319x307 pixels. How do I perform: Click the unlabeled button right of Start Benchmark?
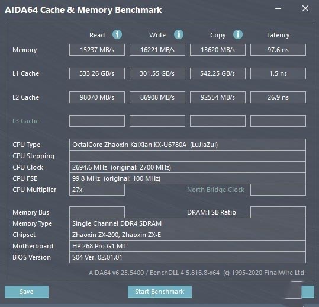[308, 292]
